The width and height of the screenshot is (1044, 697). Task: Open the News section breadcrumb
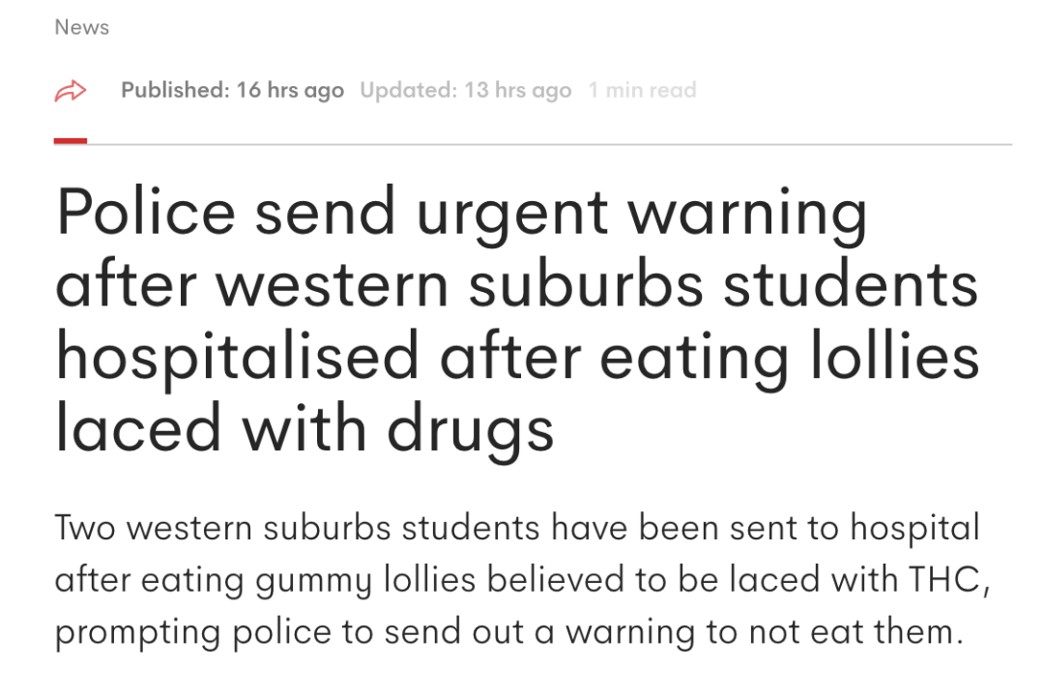pyautogui.click(x=82, y=27)
